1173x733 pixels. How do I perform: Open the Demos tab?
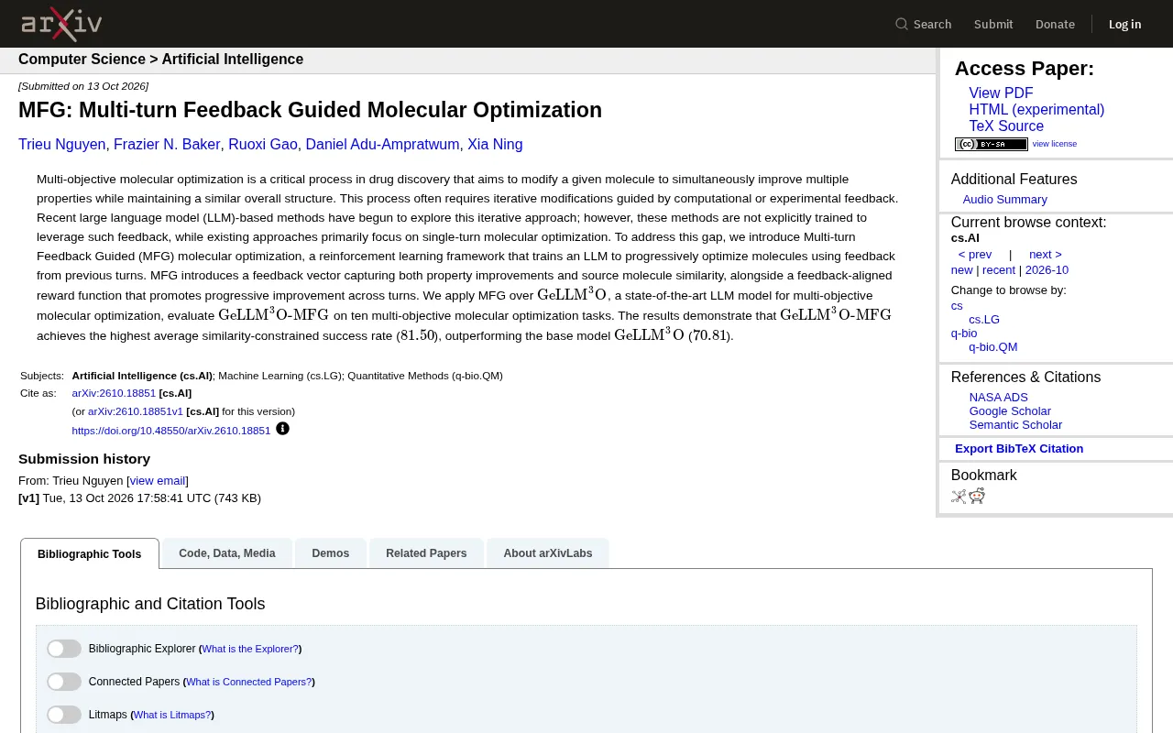point(331,553)
